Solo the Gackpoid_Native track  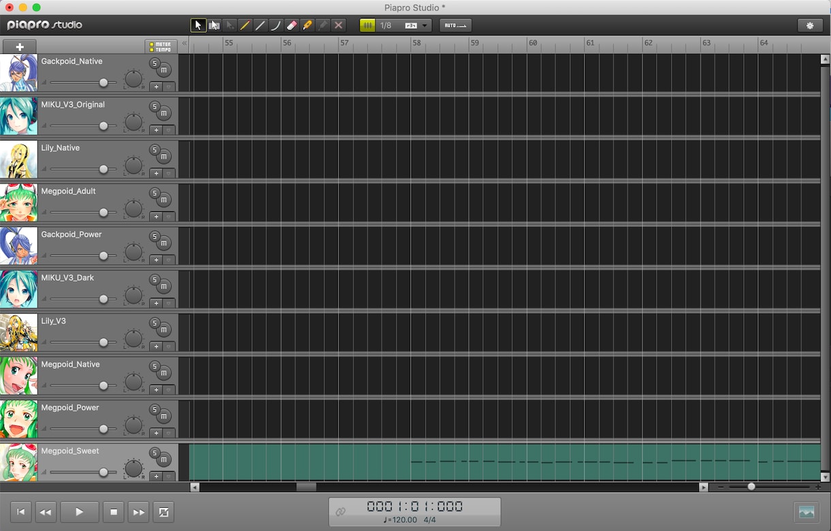click(x=155, y=63)
